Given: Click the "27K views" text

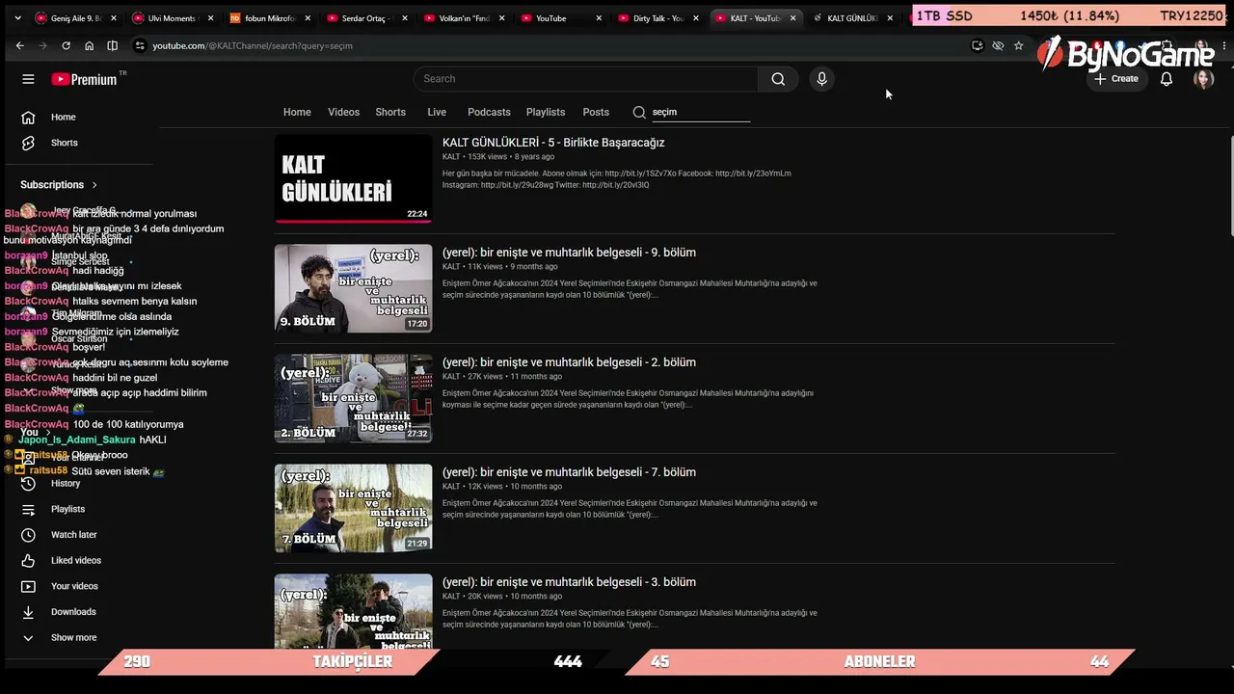Looking at the screenshot, I should [x=485, y=377].
